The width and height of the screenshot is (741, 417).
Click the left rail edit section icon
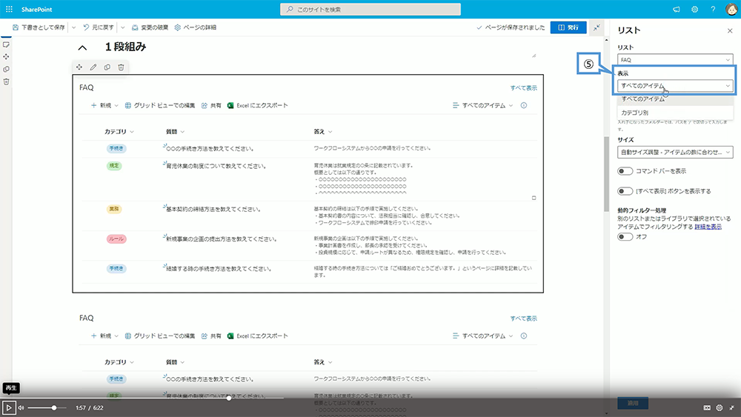pos(6,44)
